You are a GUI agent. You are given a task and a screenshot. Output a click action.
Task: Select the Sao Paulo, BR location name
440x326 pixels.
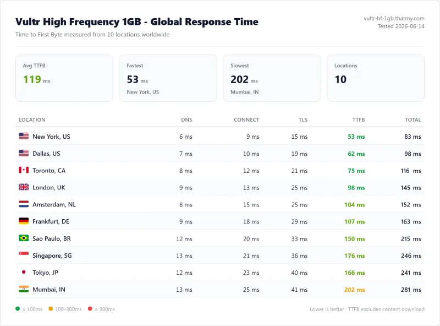[x=52, y=238]
